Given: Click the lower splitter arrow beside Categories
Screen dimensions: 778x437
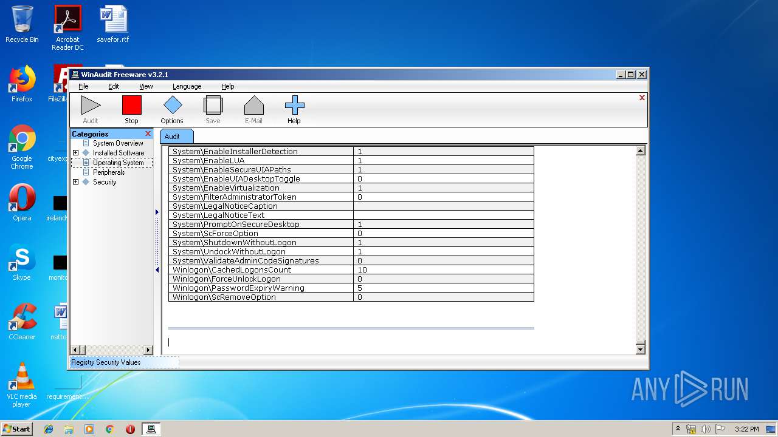Looking at the screenshot, I should (x=157, y=269).
